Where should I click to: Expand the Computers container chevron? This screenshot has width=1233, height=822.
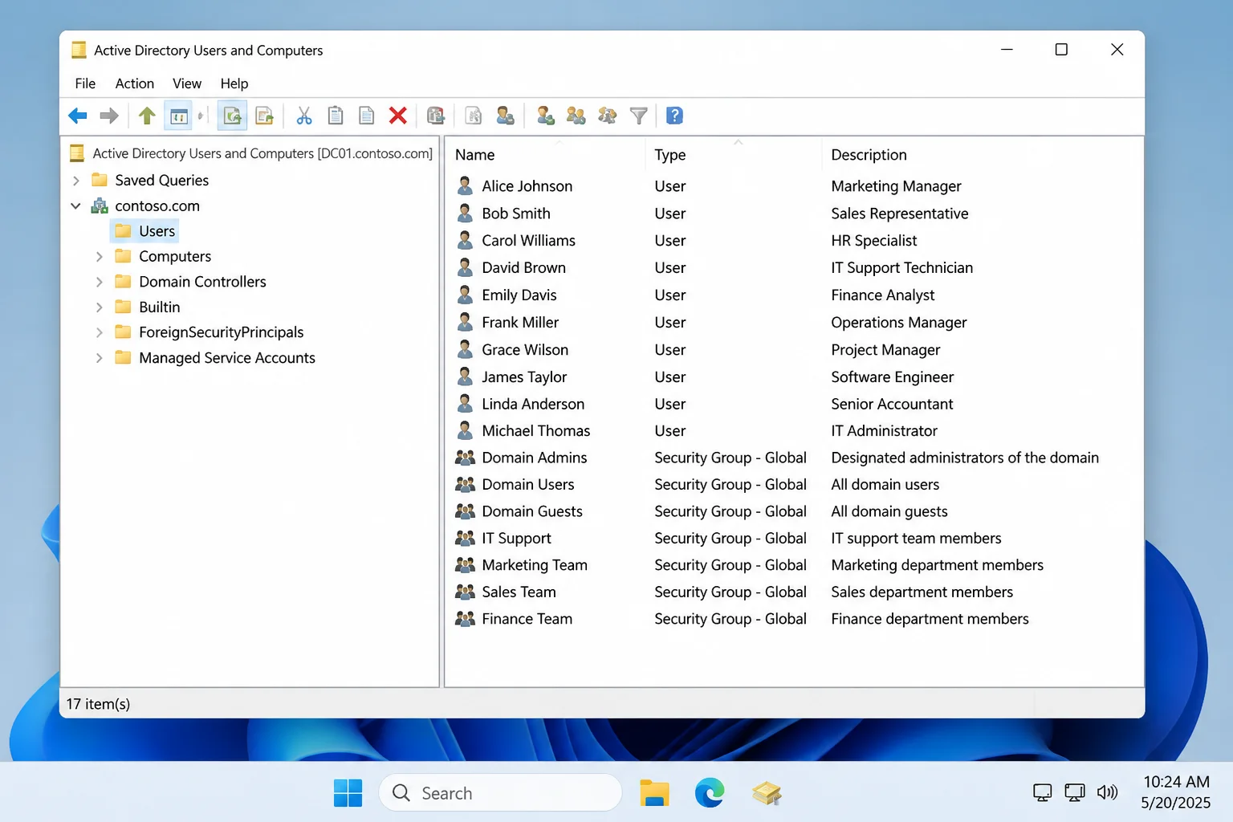point(100,257)
